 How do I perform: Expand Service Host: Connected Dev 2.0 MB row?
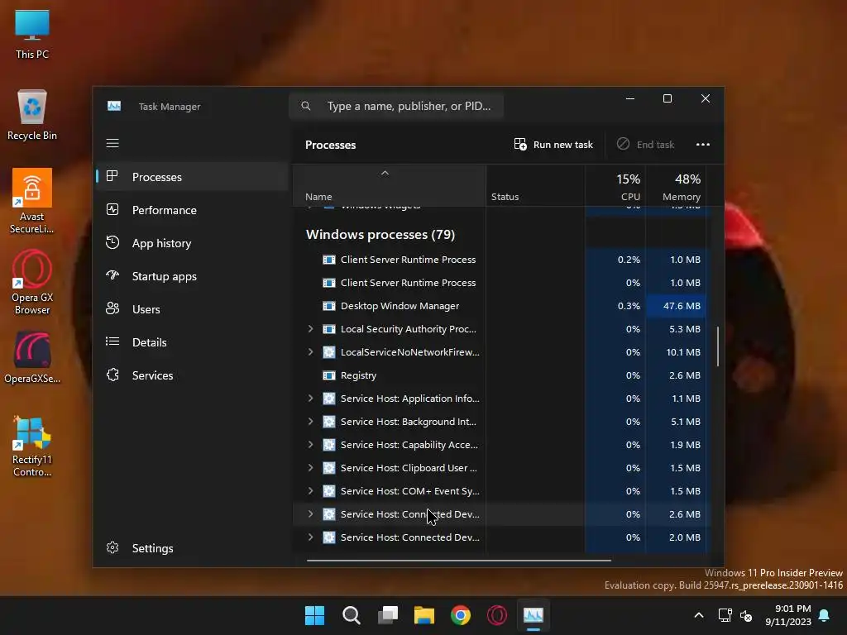pos(311,537)
